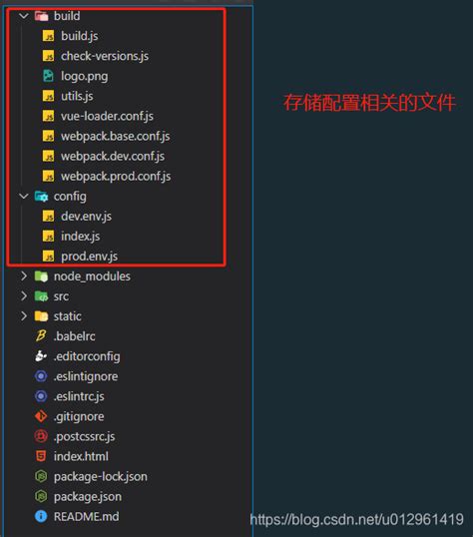This screenshot has height=537, width=473.
Task: Click the PostCSS icon for .postcssrc.js
Action: 41,436
